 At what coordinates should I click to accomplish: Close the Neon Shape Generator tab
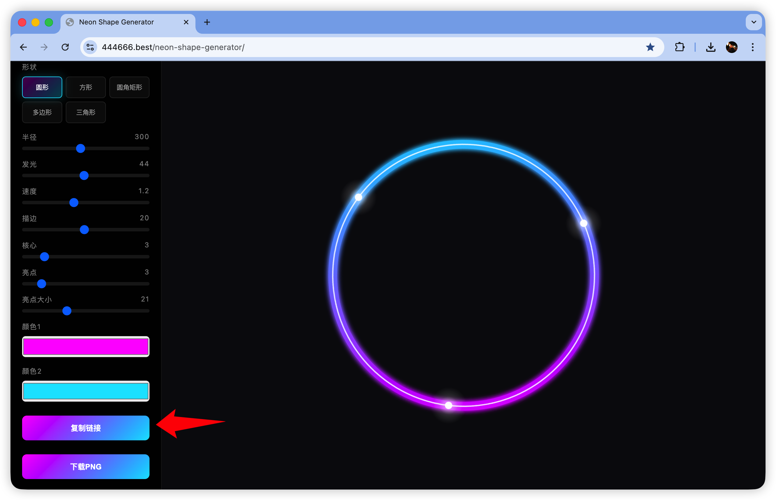point(186,22)
